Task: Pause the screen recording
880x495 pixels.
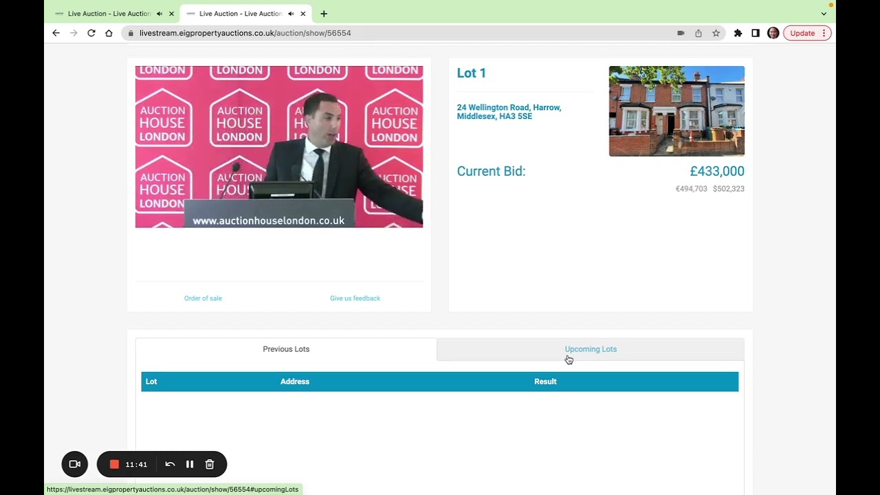Action: coord(190,464)
